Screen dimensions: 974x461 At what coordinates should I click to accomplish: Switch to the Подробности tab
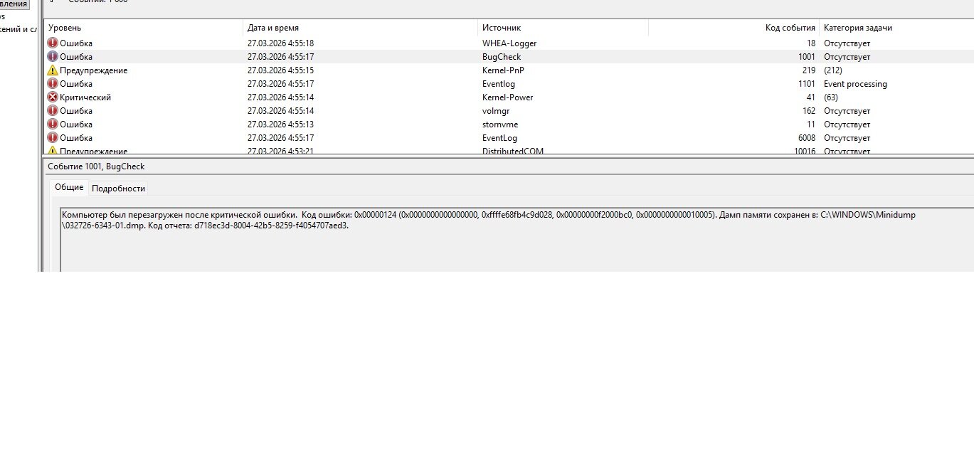tap(118, 189)
